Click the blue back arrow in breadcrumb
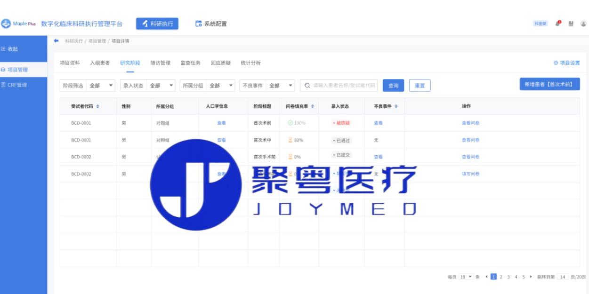Viewport: 589px width, 294px height. (x=56, y=41)
